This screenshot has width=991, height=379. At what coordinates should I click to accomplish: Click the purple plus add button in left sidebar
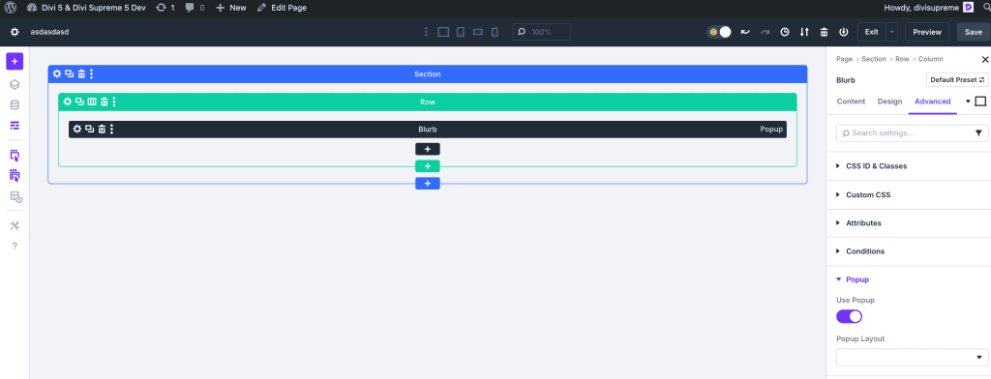pyautogui.click(x=15, y=61)
